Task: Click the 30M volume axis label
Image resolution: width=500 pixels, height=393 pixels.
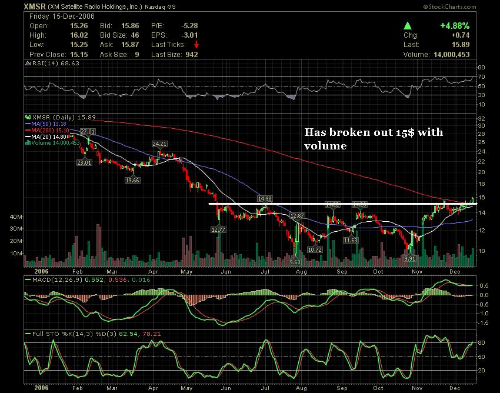Action: [x=16, y=229]
